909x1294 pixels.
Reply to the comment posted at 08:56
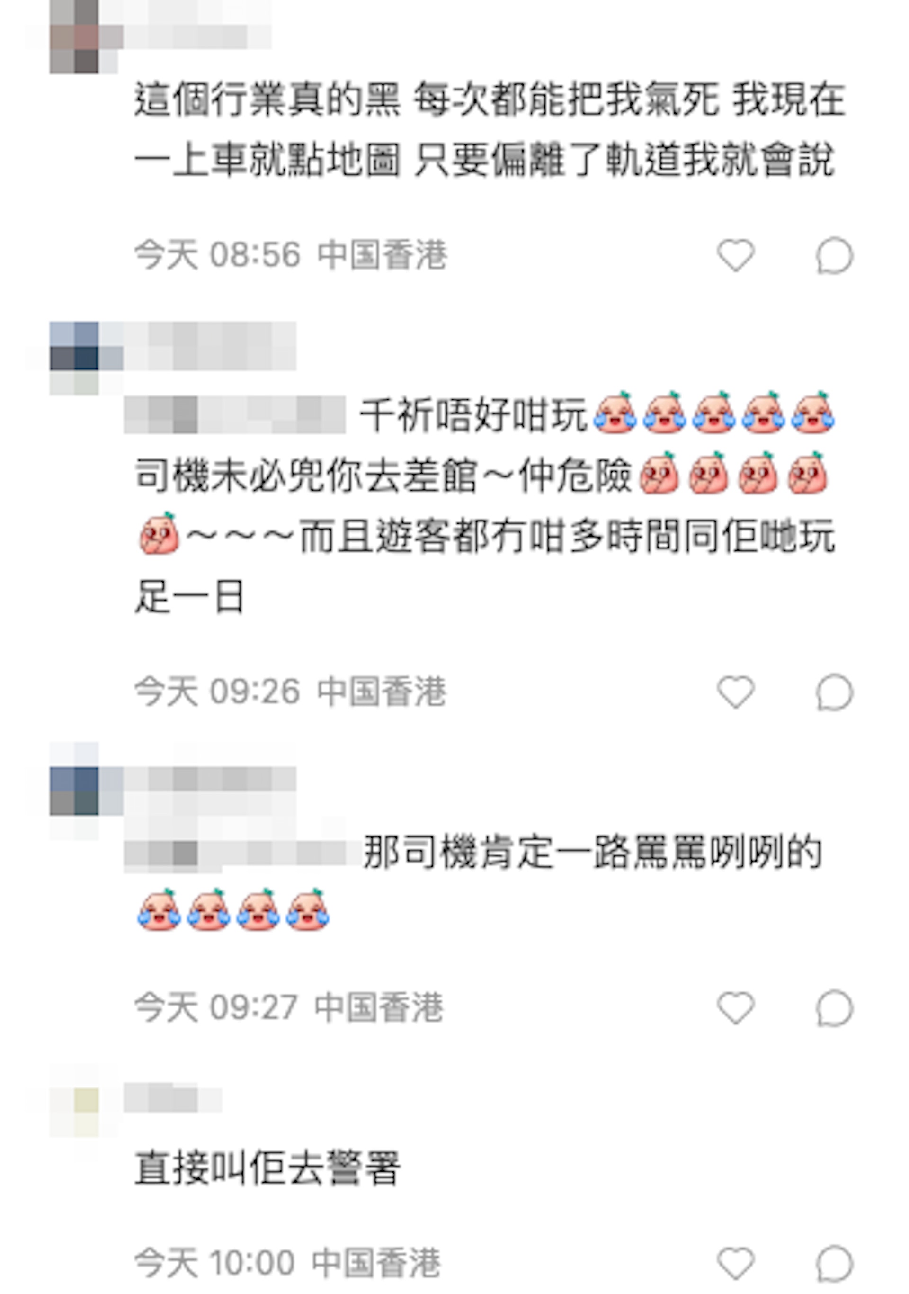(x=835, y=255)
